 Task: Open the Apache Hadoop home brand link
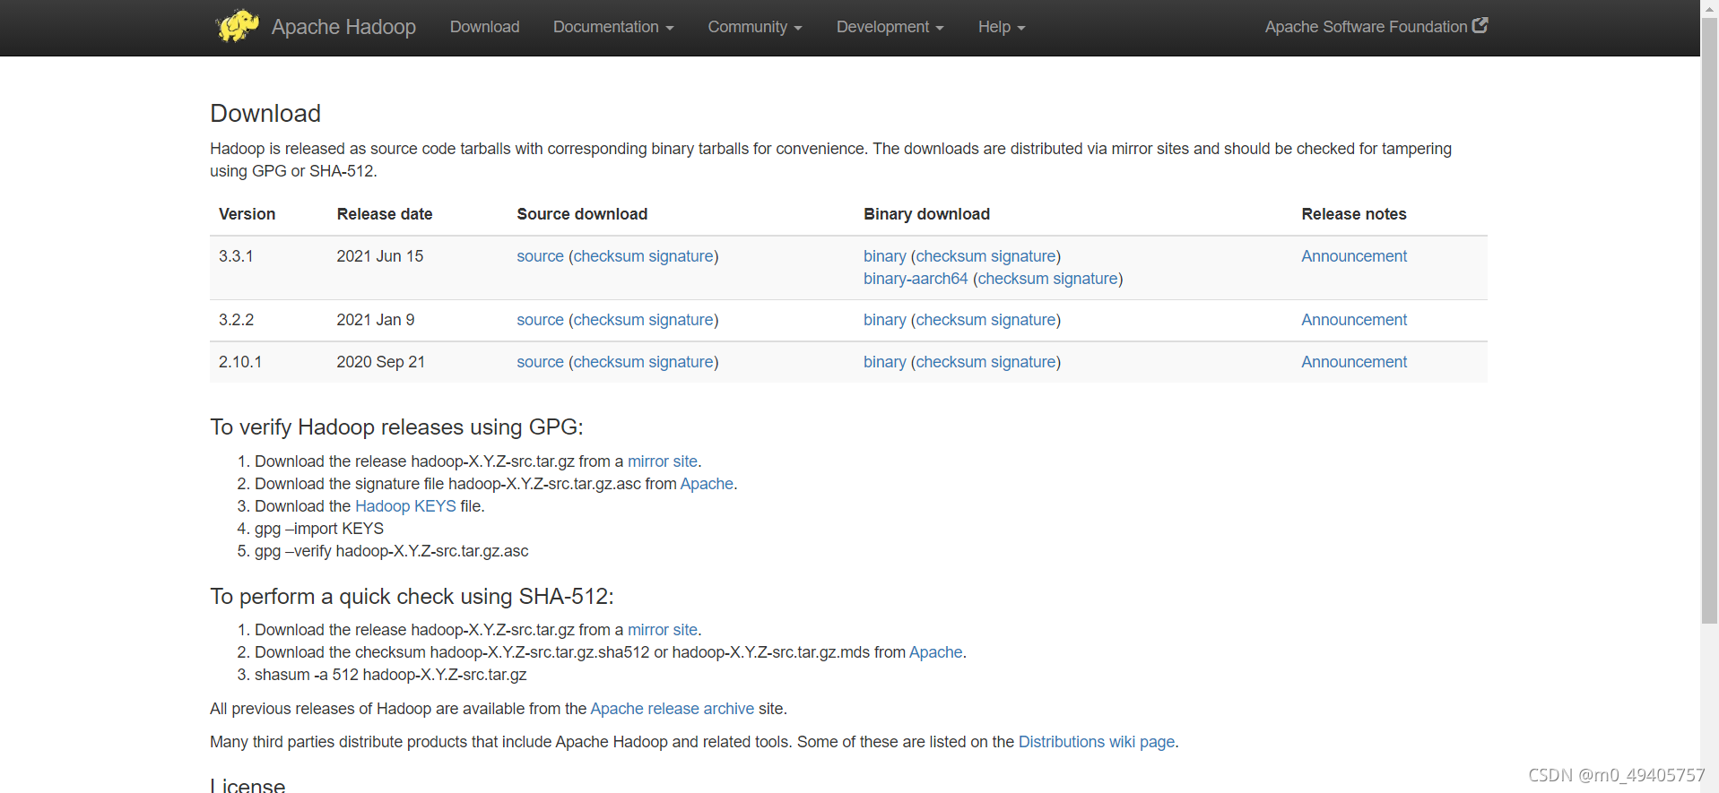(x=343, y=27)
